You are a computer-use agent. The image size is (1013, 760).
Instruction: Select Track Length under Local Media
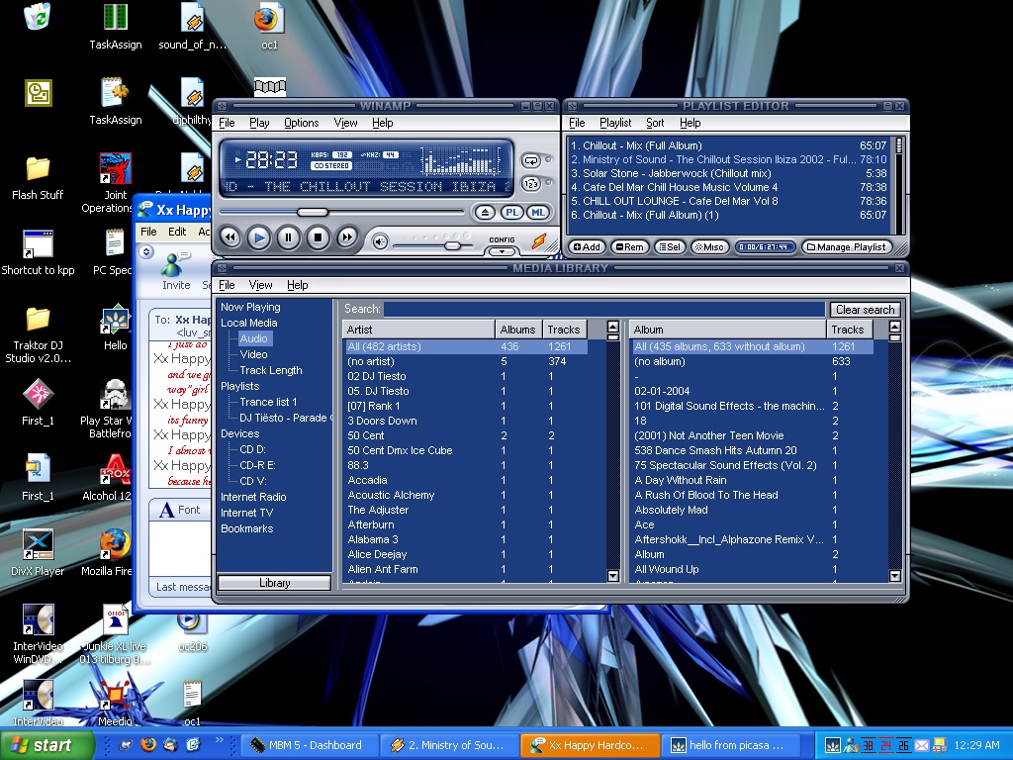(x=271, y=370)
